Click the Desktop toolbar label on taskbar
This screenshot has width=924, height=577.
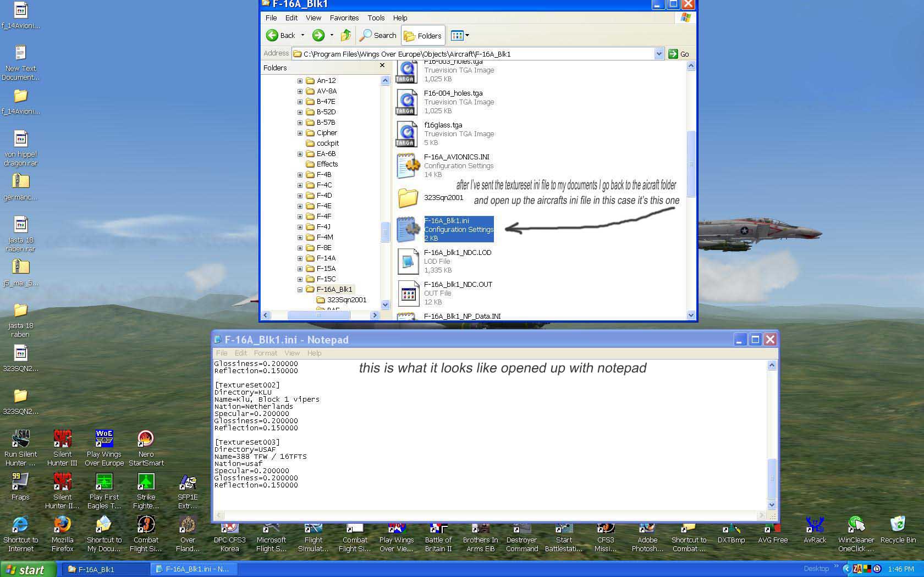tap(816, 569)
